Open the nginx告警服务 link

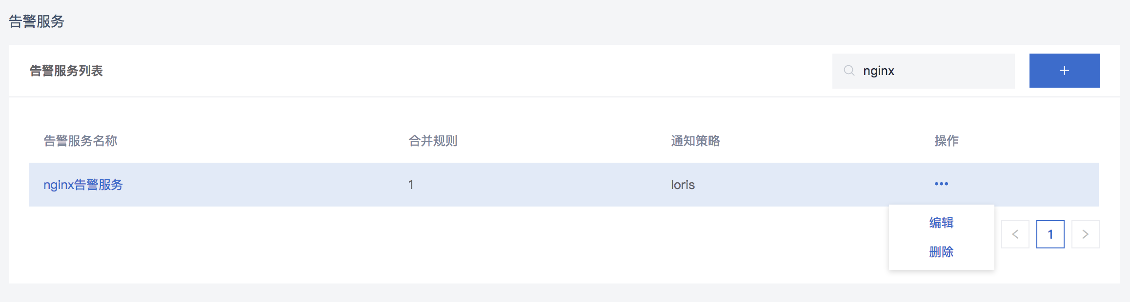83,185
